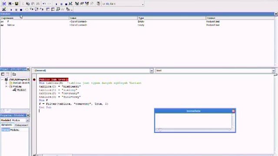Show the Locals Window icon
The image size is (278, 156).
[x=48, y=10]
